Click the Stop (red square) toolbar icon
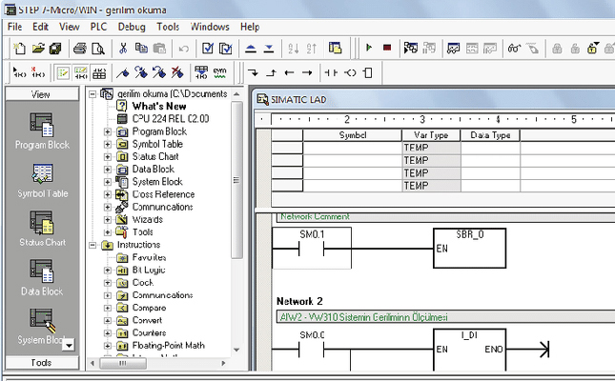This screenshot has width=615, height=381. click(x=386, y=47)
